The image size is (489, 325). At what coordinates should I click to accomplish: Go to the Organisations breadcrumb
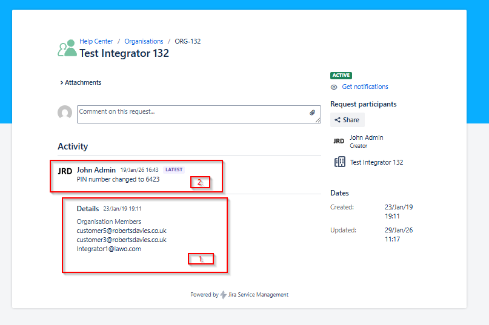tap(144, 41)
